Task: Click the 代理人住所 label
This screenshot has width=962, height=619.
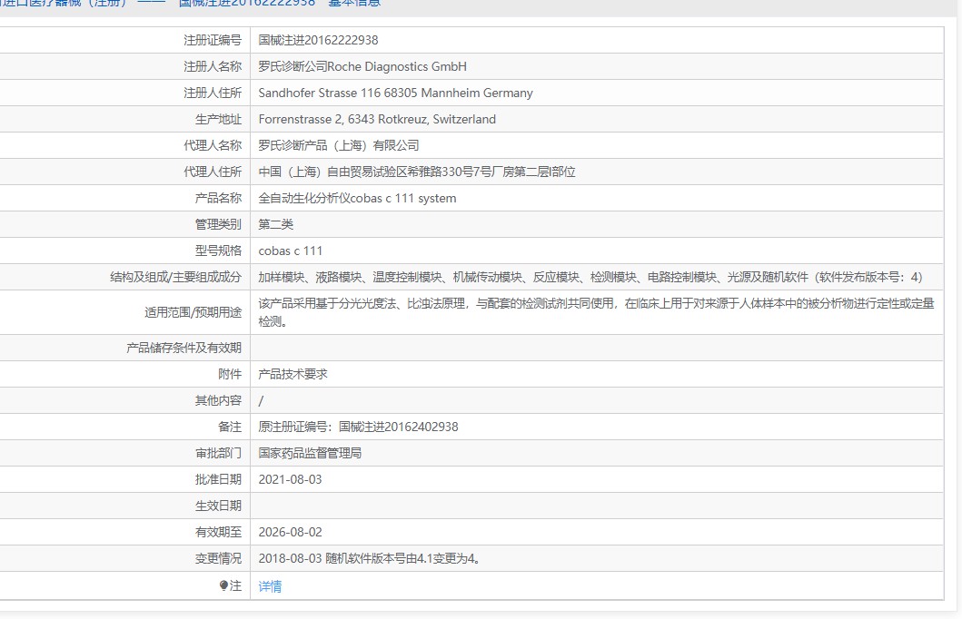Action: (x=213, y=172)
